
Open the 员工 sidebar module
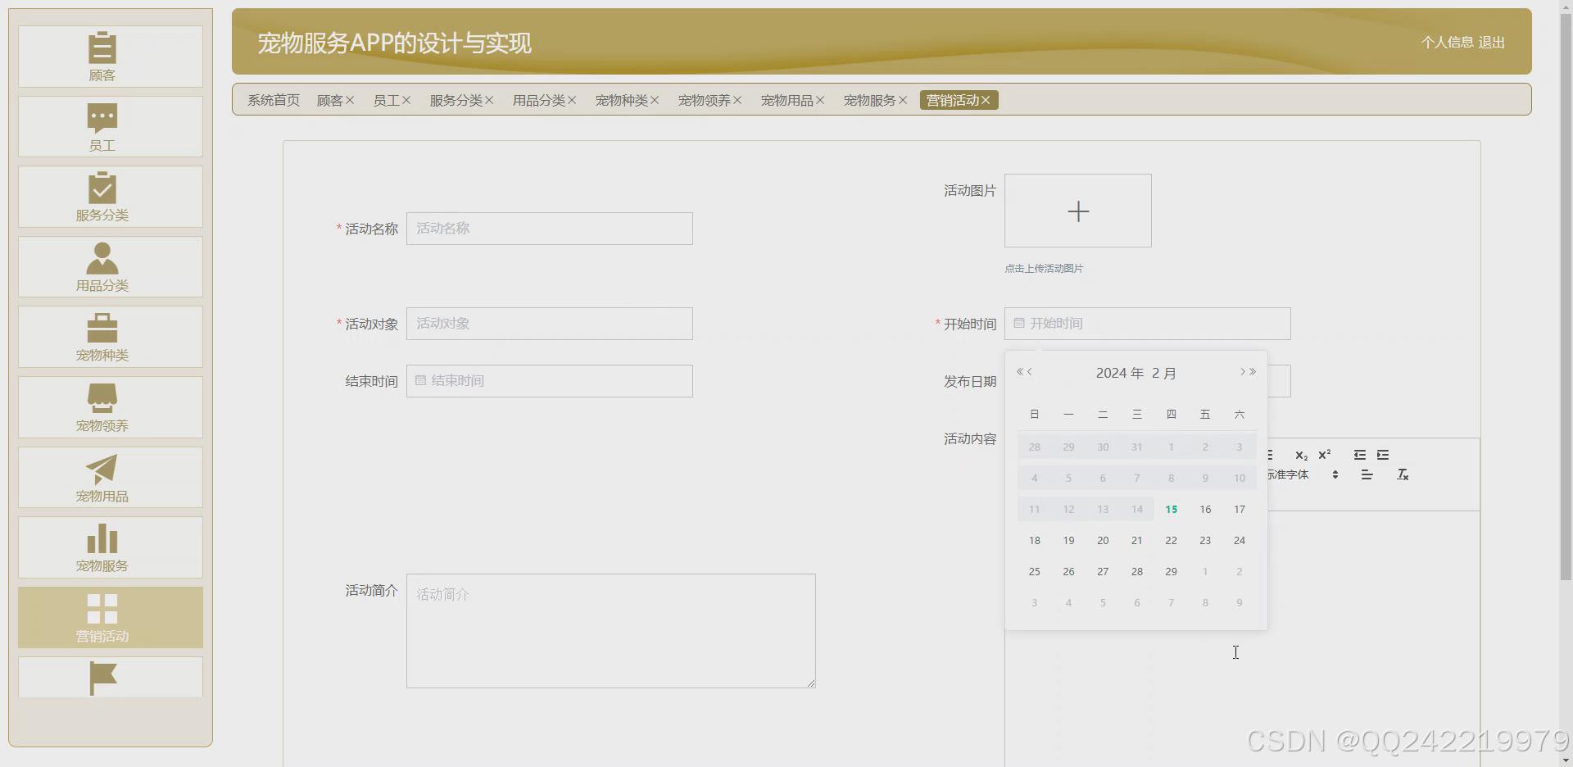[111, 127]
